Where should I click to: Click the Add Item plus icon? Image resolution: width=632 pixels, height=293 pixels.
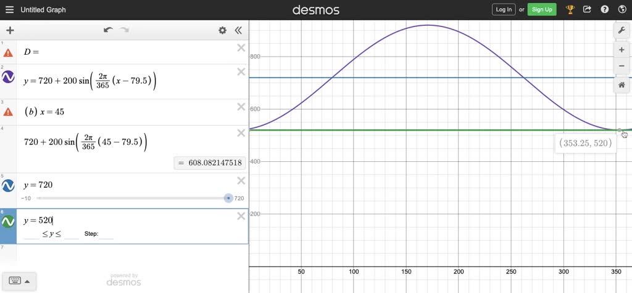coord(10,30)
